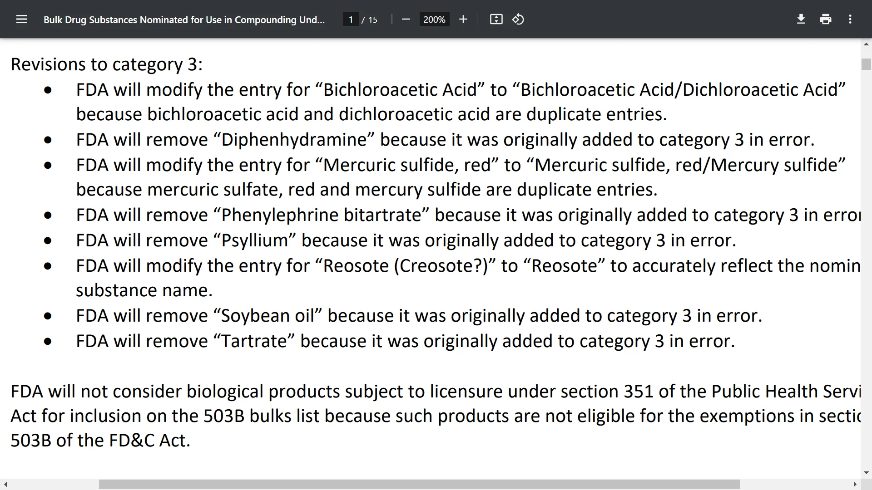
Task: Edit the 200% zoom level field
Action: pyautogui.click(x=434, y=20)
